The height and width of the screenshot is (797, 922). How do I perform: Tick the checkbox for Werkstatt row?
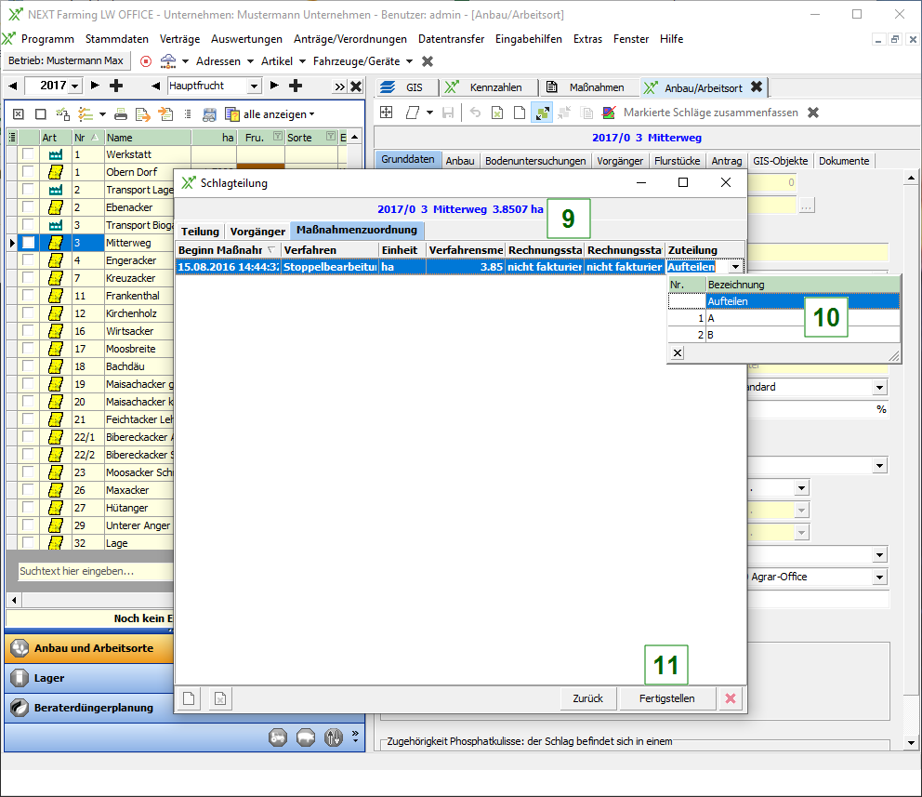(29, 154)
